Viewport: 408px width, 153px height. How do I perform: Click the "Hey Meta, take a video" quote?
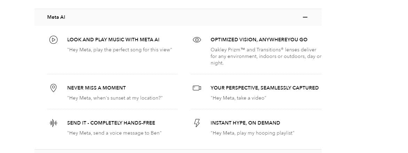coord(238,98)
